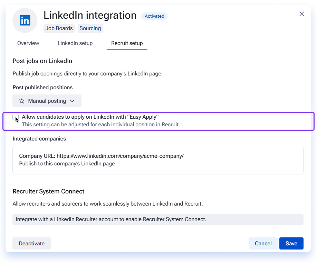The height and width of the screenshot is (263, 317).
Task: Select the Sourcing tag
Action: (x=90, y=28)
